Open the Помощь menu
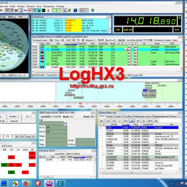The image size is (187, 187). pos(60,6)
